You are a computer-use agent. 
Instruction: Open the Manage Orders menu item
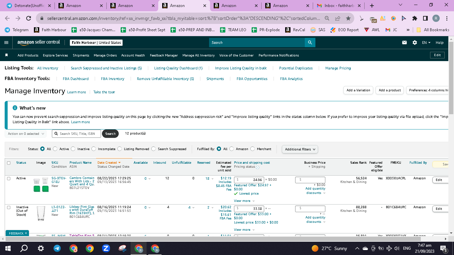pyautogui.click(x=105, y=55)
